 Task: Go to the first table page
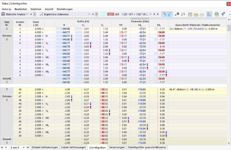coord(2,147)
